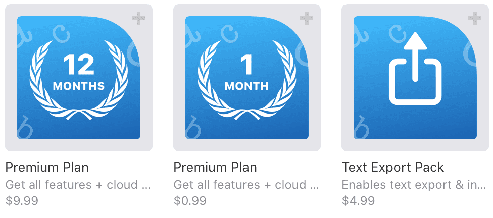Click the large "1" number in the artwork
This screenshot has width=493, height=218.
pyautogui.click(x=246, y=65)
